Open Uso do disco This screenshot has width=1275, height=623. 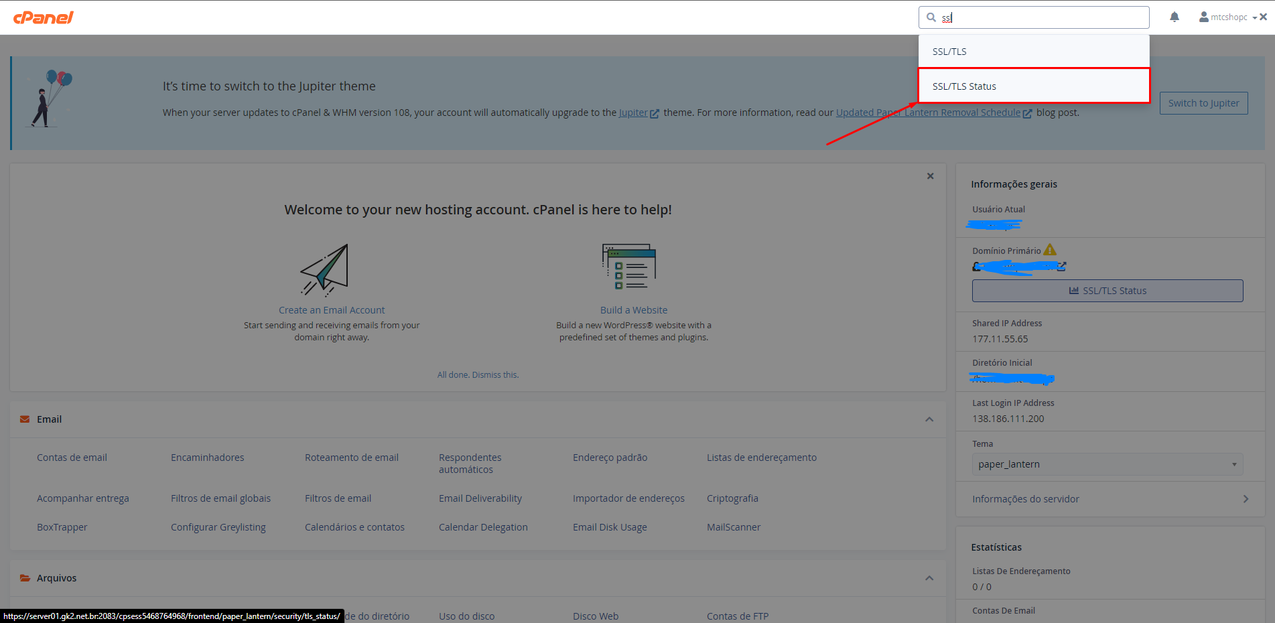coord(466,616)
